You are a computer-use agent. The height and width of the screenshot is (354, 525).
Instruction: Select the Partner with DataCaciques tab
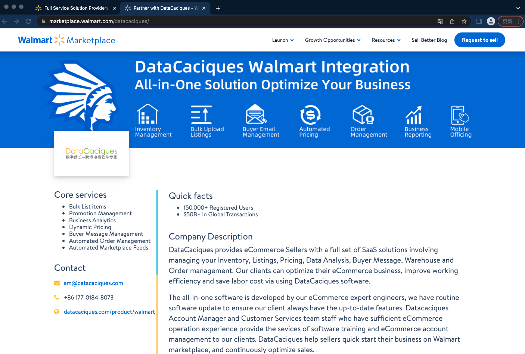[x=165, y=8]
